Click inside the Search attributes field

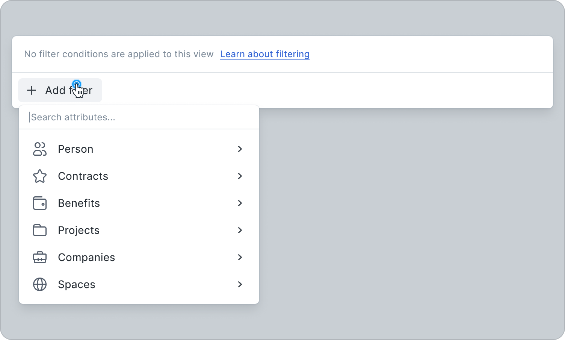(x=113, y=117)
